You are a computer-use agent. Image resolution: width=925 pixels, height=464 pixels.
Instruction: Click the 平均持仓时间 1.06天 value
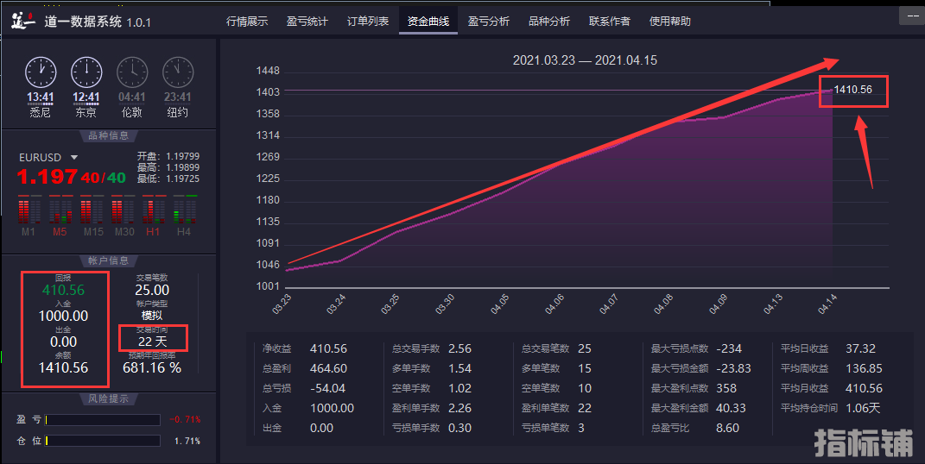(863, 408)
